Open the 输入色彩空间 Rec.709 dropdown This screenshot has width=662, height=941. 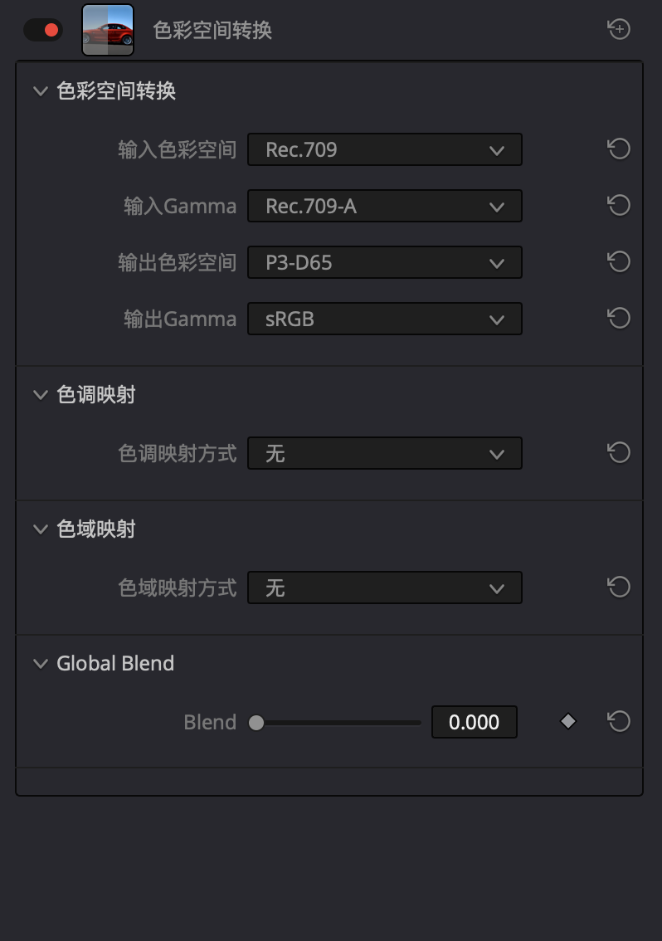tap(385, 149)
